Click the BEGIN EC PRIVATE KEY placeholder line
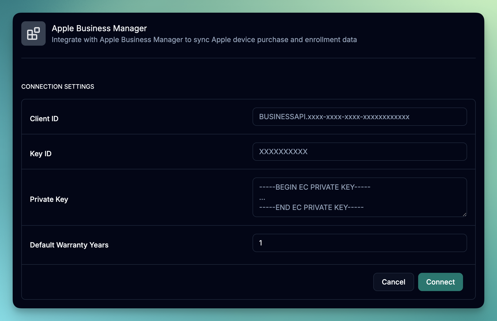This screenshot has width=497, height=321. tap(315, 187)
